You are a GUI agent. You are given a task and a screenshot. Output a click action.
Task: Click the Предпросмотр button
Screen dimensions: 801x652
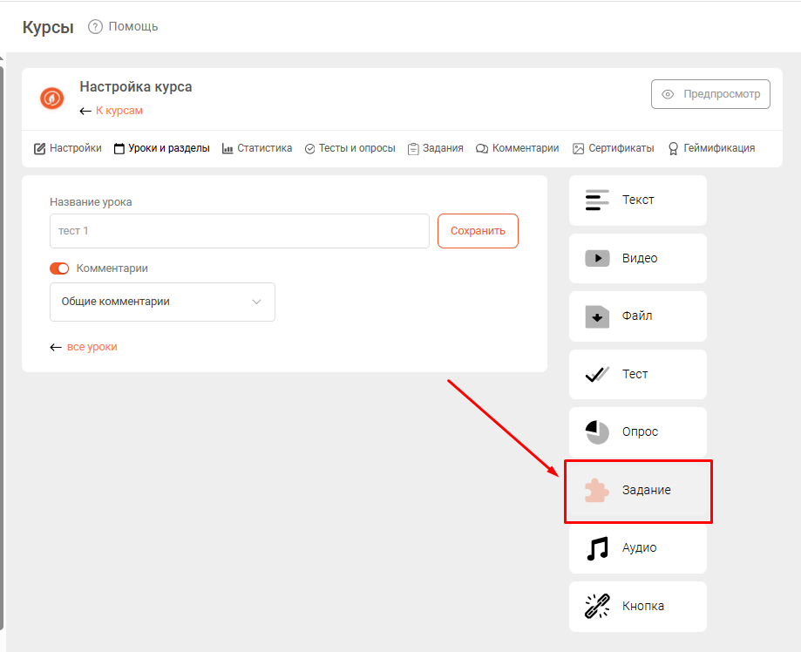pos(710,94)
